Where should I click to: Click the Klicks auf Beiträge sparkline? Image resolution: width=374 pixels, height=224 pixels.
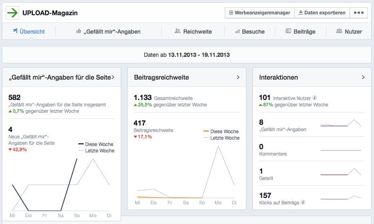click(341, 198)
